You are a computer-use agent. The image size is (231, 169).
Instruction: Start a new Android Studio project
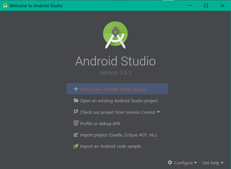pos(117,89)
